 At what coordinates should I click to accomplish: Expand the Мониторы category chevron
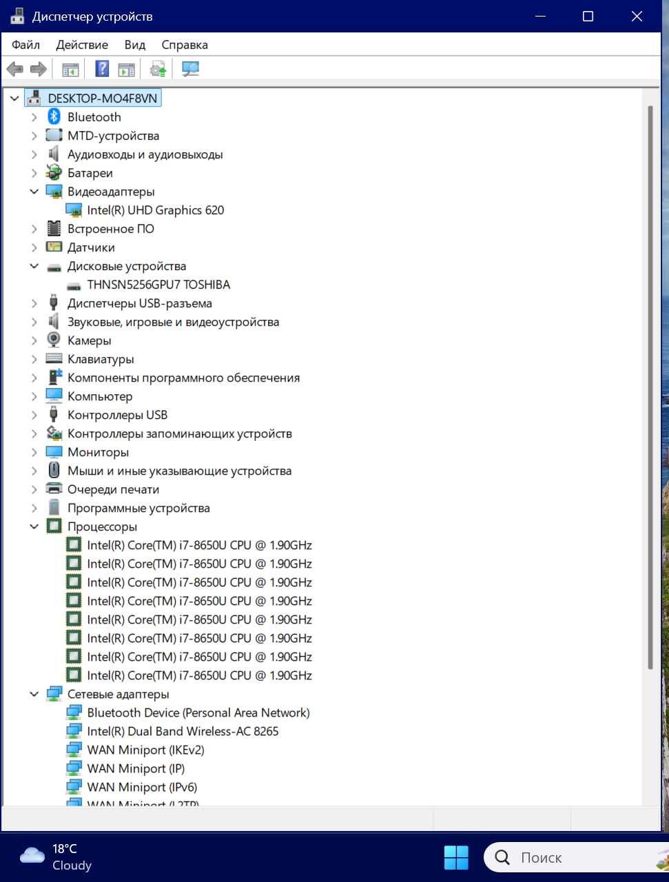(x=34, y=452)
